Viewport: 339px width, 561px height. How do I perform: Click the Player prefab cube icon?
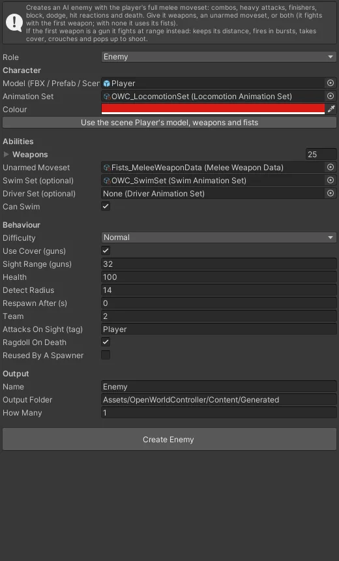[x=106, y=83]
